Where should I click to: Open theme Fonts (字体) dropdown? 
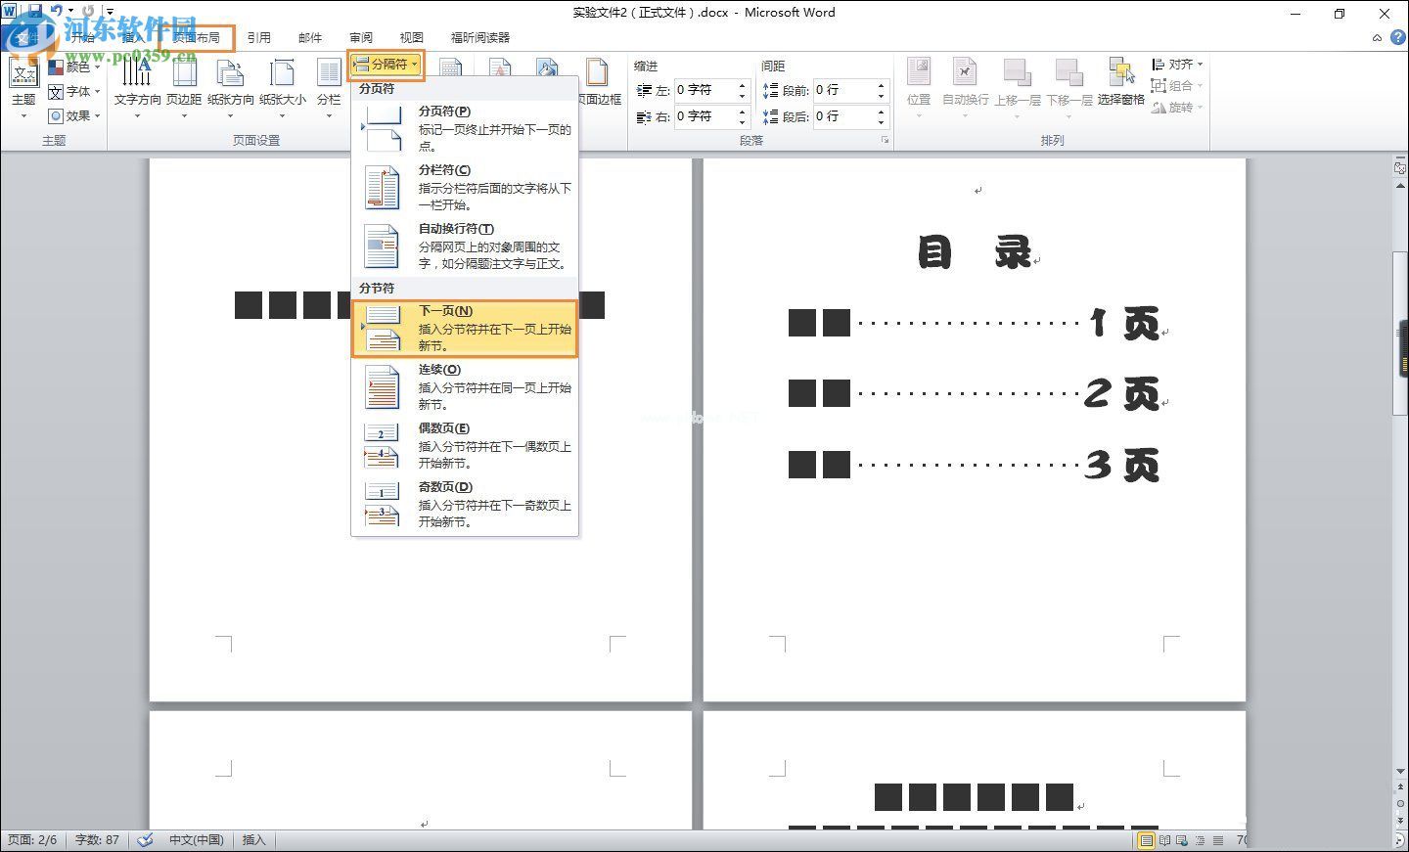click(x=75, y=91)
